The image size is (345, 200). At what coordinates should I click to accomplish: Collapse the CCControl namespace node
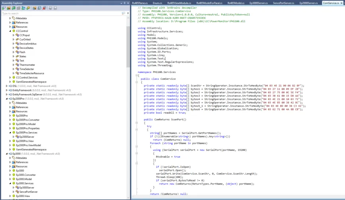coord(10,31)
